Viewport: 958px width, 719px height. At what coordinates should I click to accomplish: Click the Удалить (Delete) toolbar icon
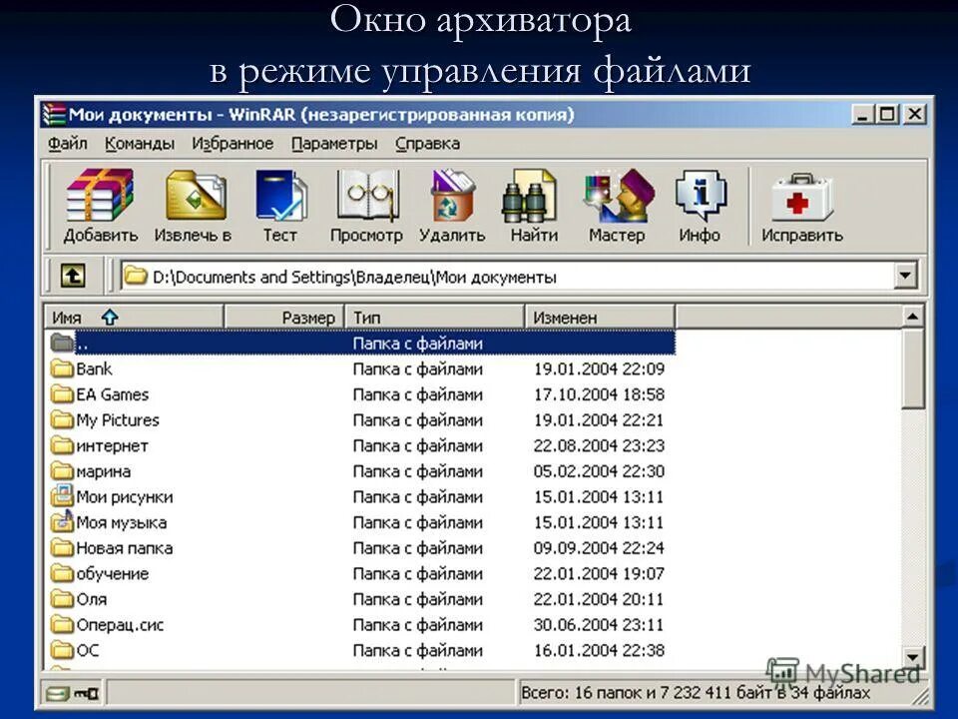click(452, 196)
